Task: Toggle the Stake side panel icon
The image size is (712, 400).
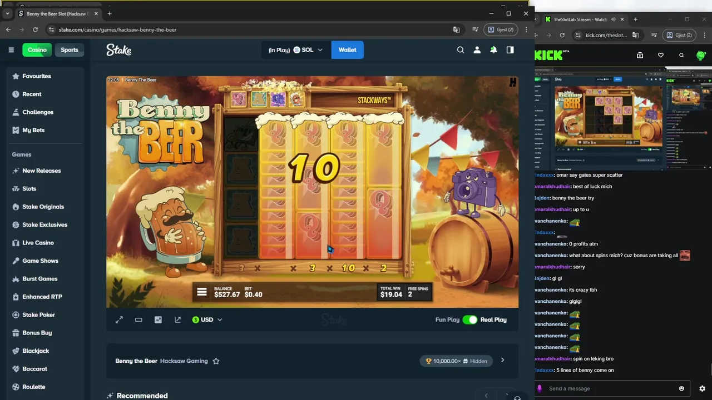Action: coord(510,50)
